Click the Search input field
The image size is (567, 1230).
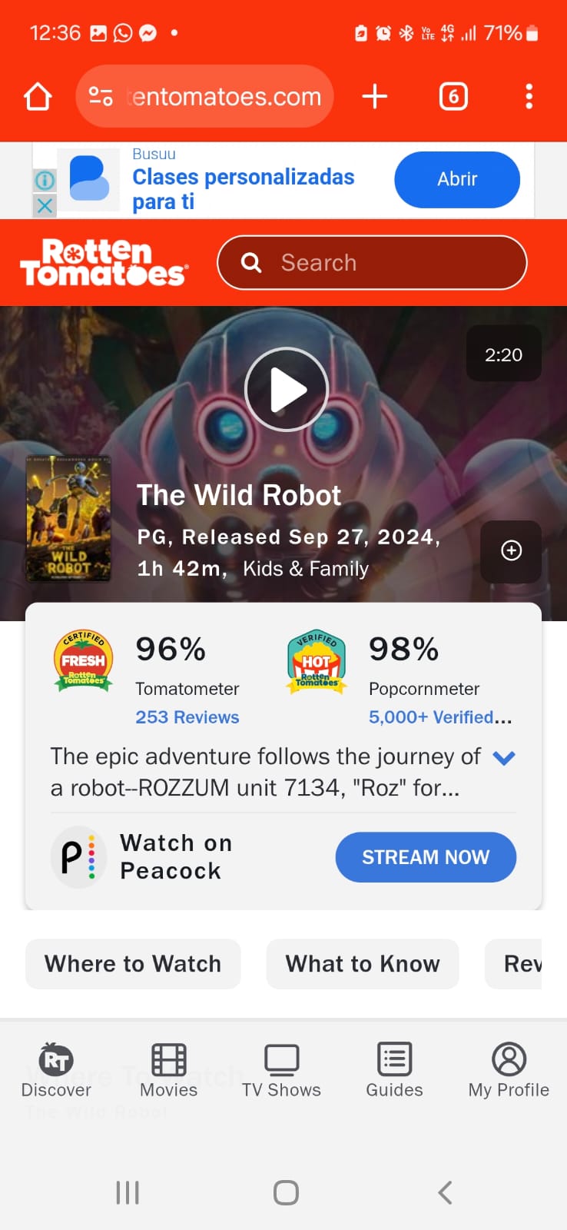373,263
